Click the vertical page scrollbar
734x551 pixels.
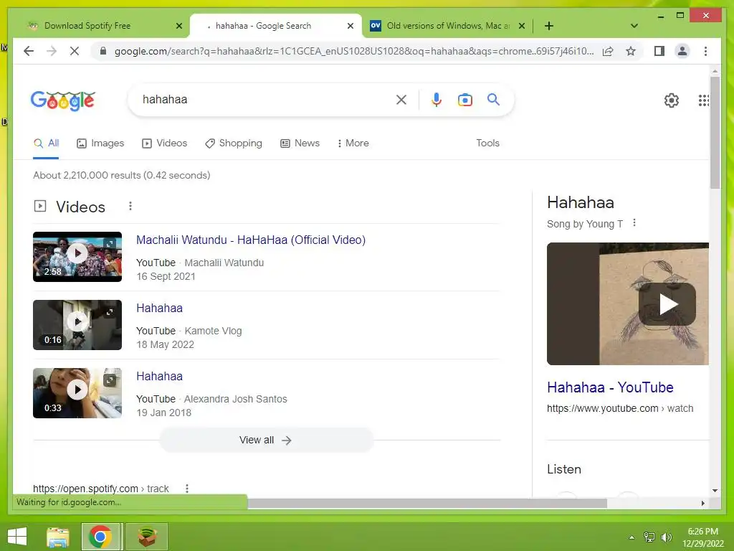point(715,133)
